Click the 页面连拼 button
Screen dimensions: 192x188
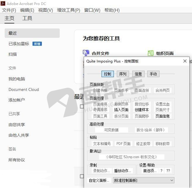(142, 90)
